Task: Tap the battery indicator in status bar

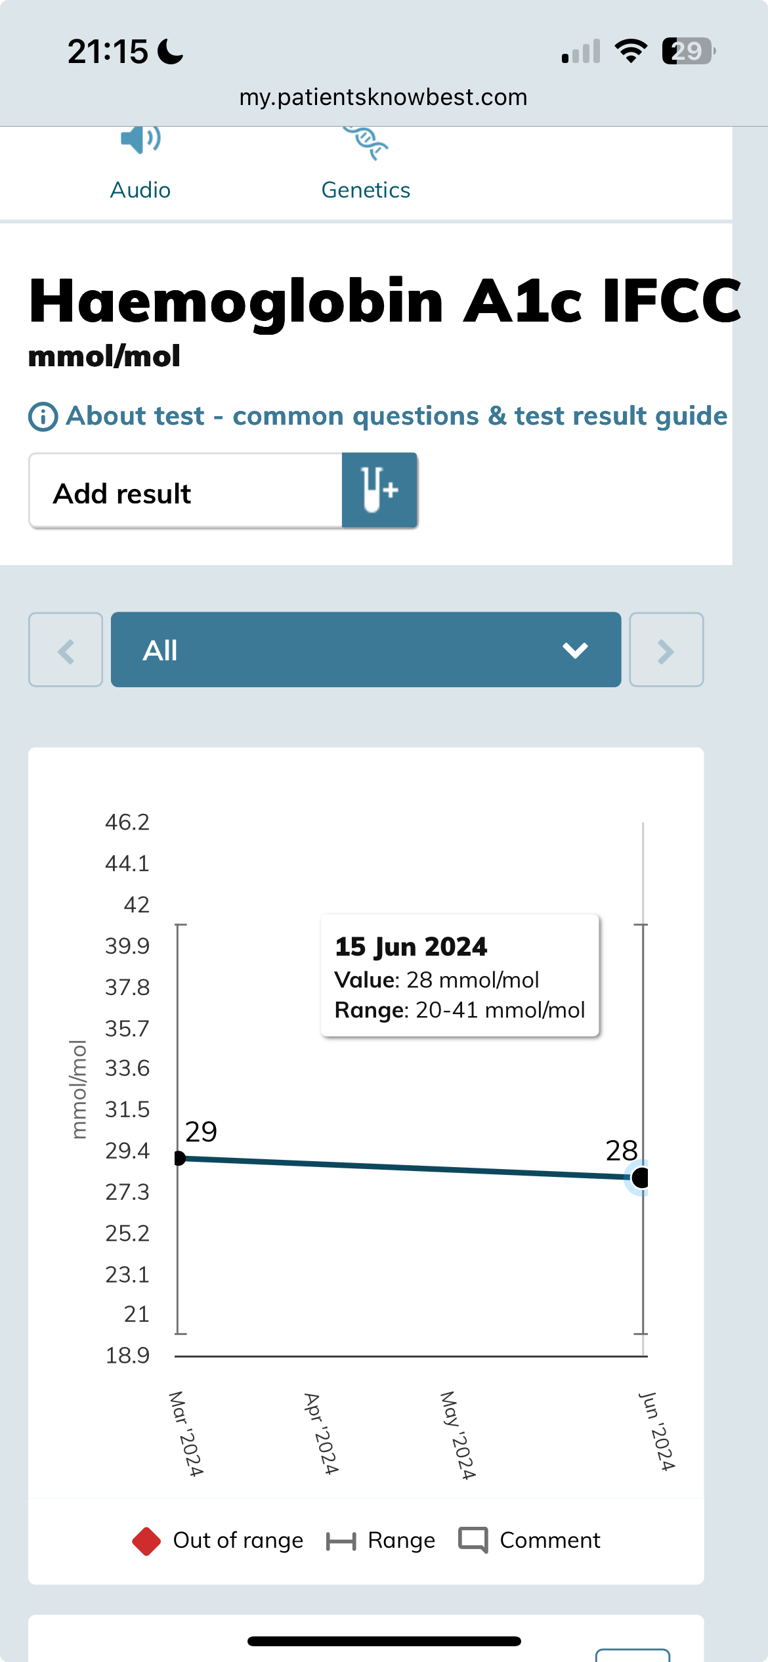Action: (688, 51)
